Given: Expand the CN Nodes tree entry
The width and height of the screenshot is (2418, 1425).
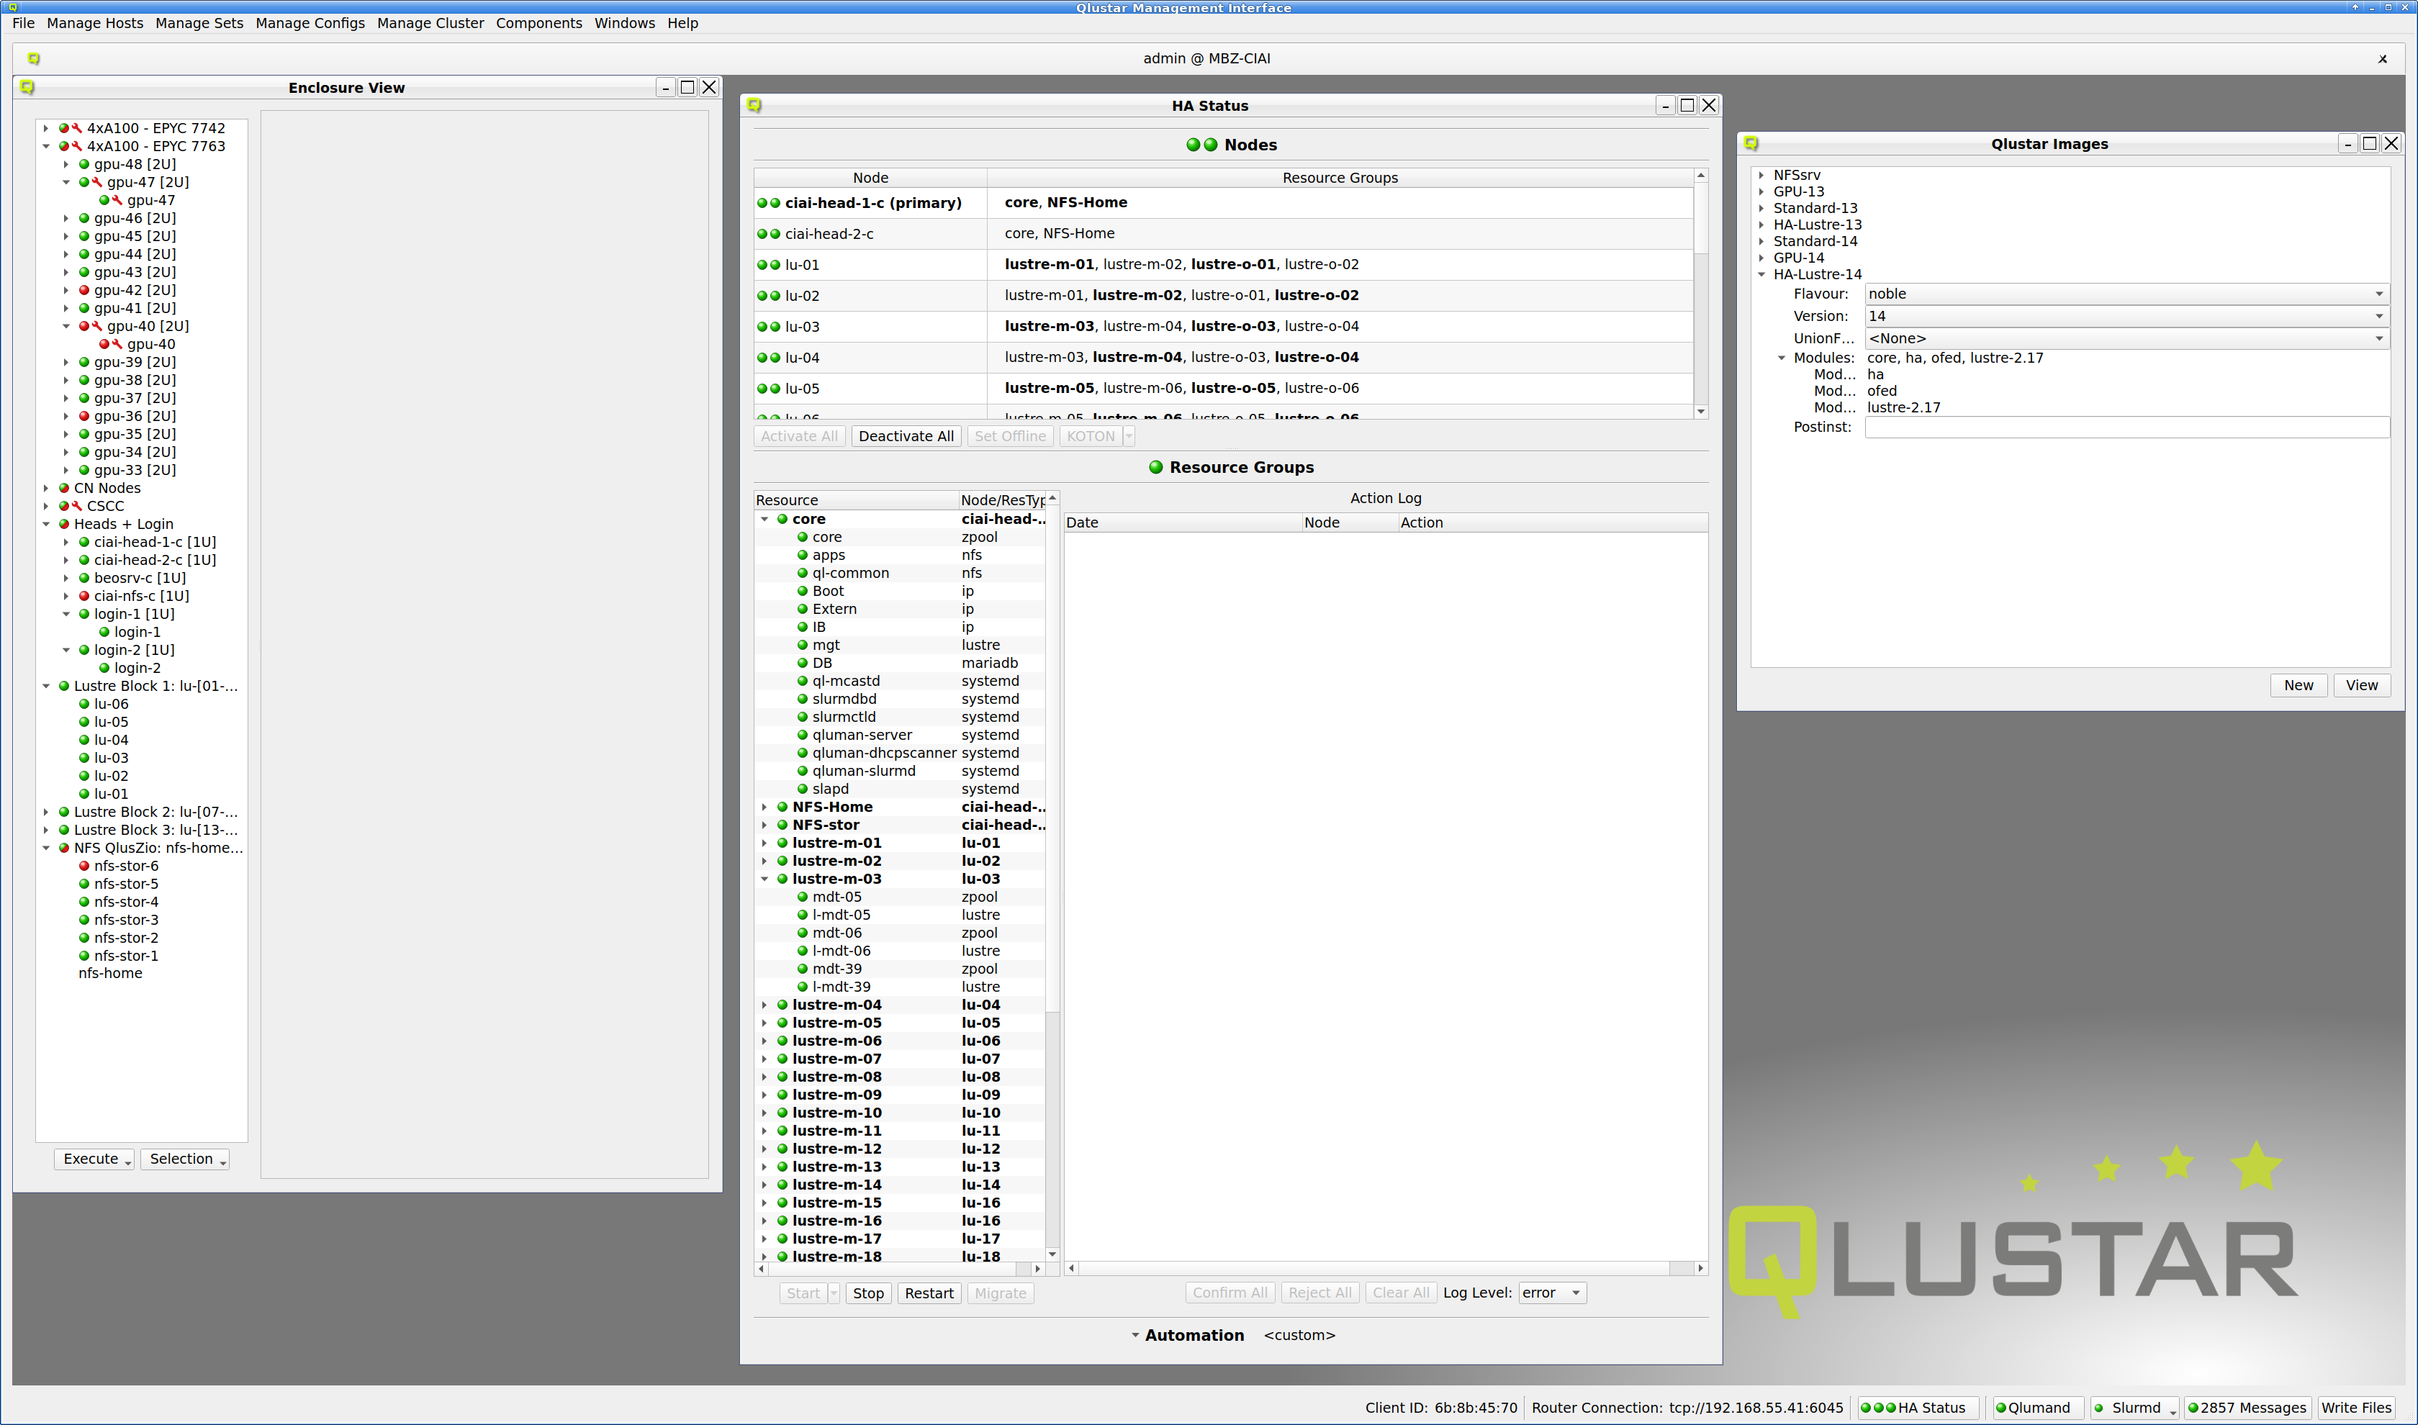Looking at the screenshot, I should pos(45,488).
